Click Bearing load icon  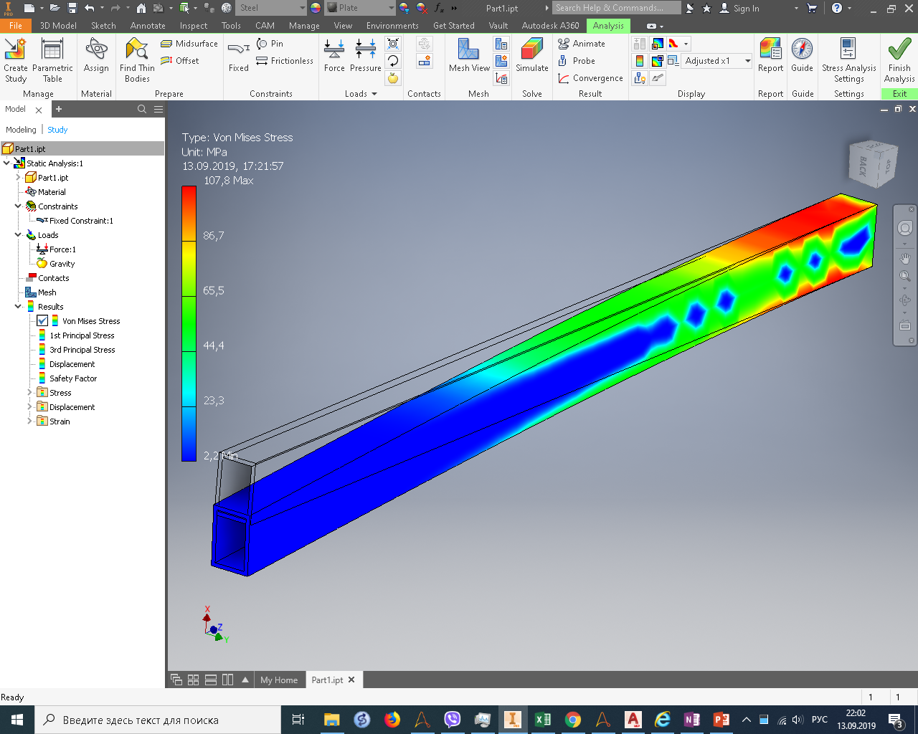[393, 44]
